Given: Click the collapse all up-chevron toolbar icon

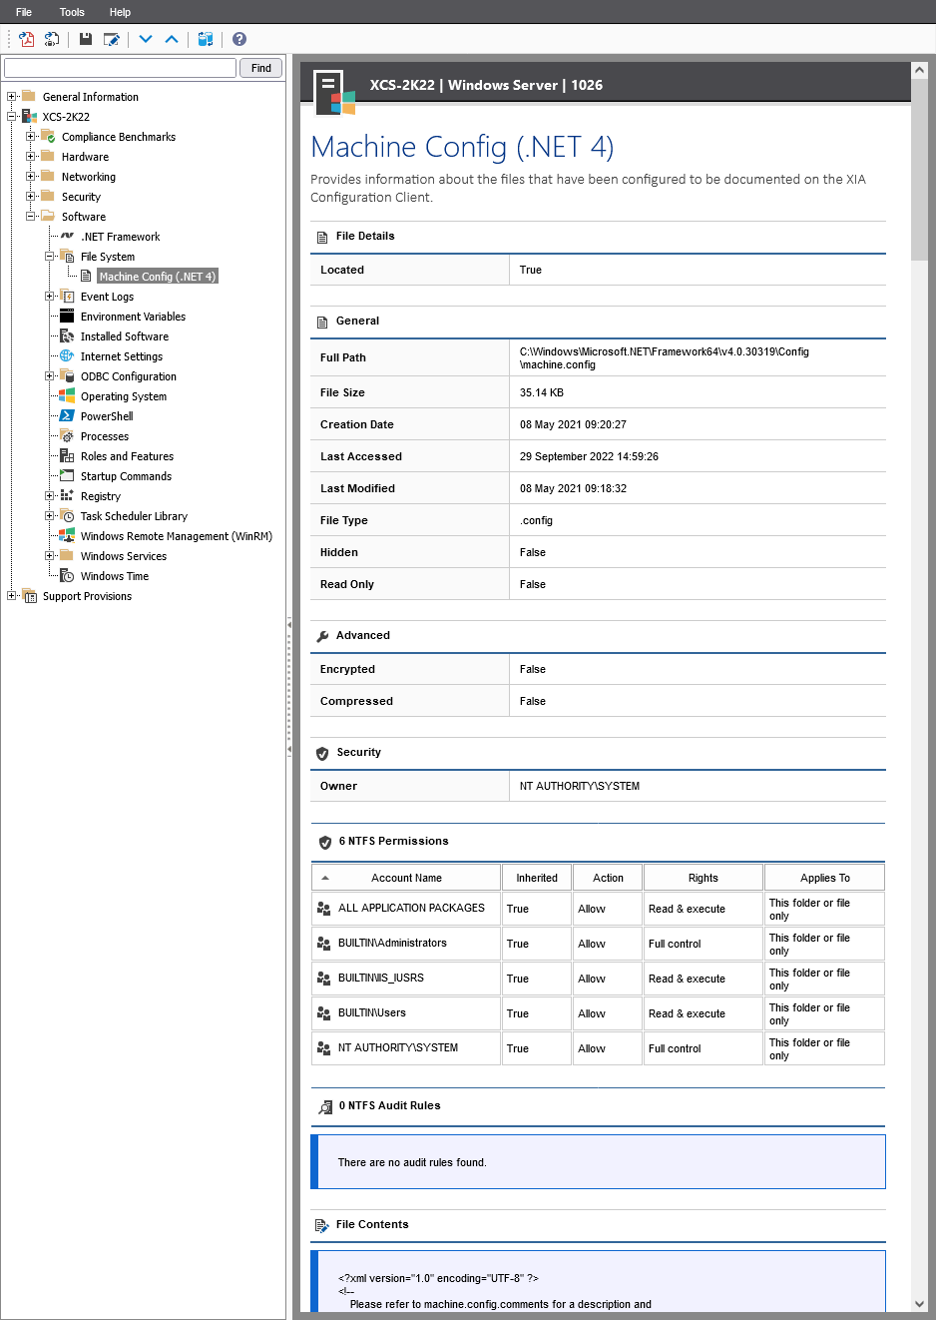Looking at the screenshot, I should click(172, 39).
